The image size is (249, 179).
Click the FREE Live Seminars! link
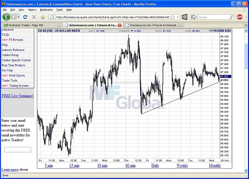(x=18, y=95)
